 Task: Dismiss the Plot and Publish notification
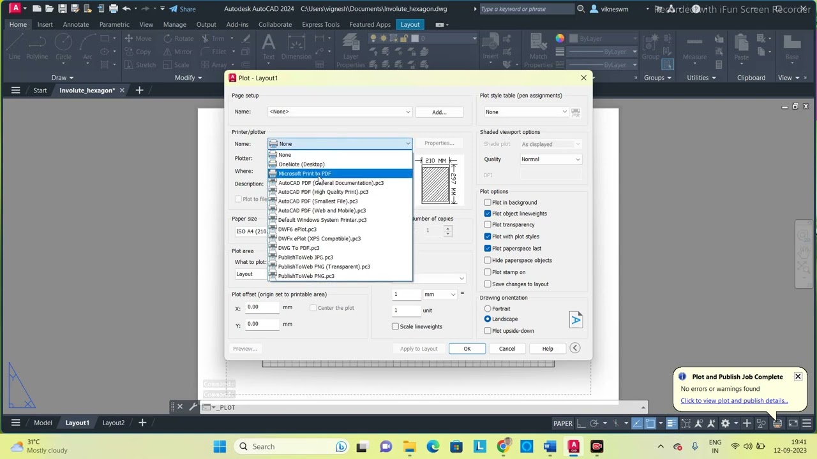tap(798, 377)
